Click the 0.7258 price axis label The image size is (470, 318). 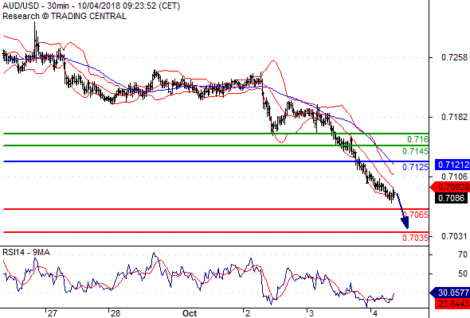click(x=454, y=57)
